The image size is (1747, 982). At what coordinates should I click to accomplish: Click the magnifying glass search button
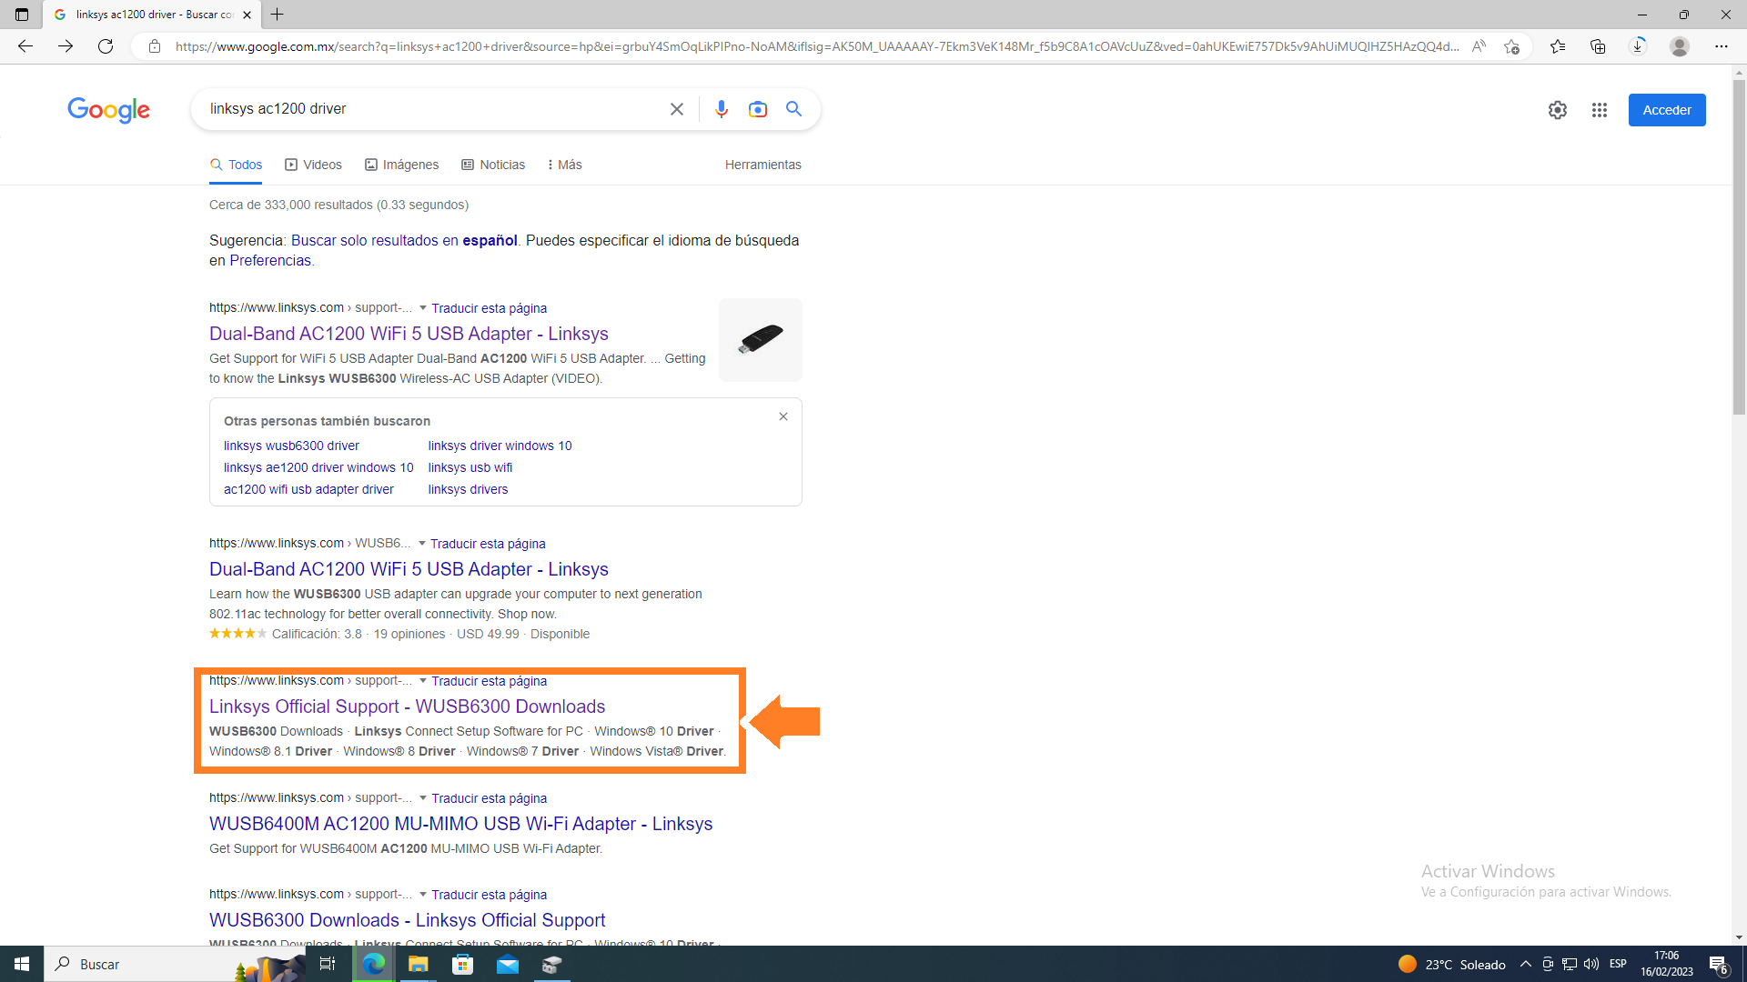click(x=793, y=109)
